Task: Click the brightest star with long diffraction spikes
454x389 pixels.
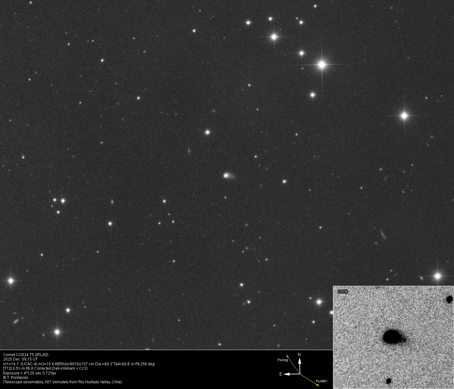Action: pos(322,65)
